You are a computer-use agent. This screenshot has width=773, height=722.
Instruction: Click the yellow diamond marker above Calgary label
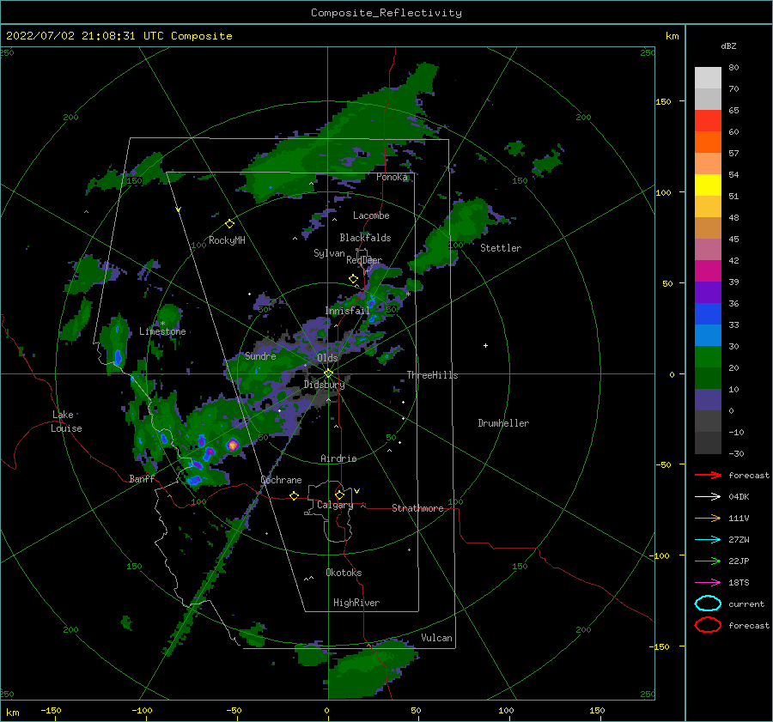[x=339, y=494]
